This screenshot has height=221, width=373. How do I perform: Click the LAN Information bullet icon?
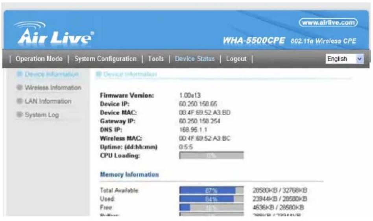[x=20, y=101]
